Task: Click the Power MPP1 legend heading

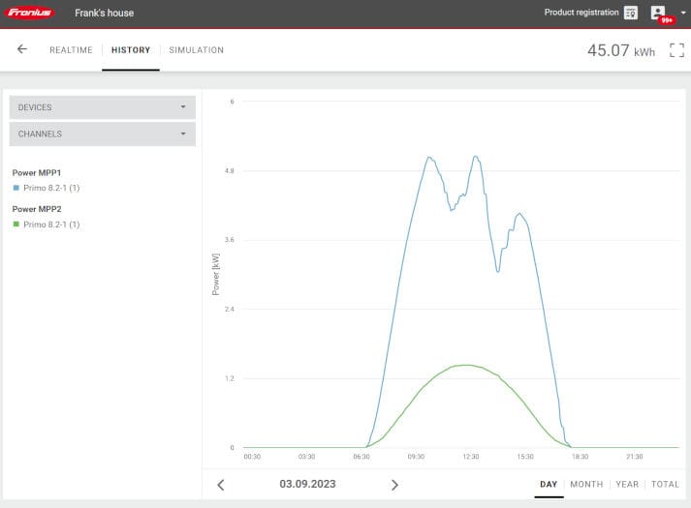Action: tap(37, 173)
